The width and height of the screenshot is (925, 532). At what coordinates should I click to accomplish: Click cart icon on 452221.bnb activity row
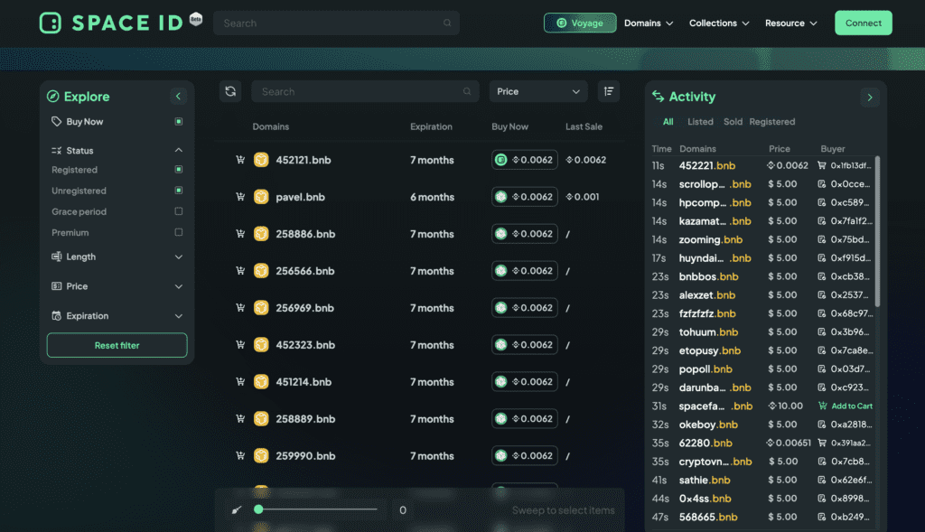(821, 165)
